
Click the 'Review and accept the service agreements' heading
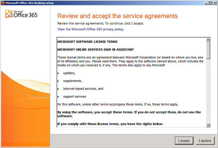(x=117, y=16)
